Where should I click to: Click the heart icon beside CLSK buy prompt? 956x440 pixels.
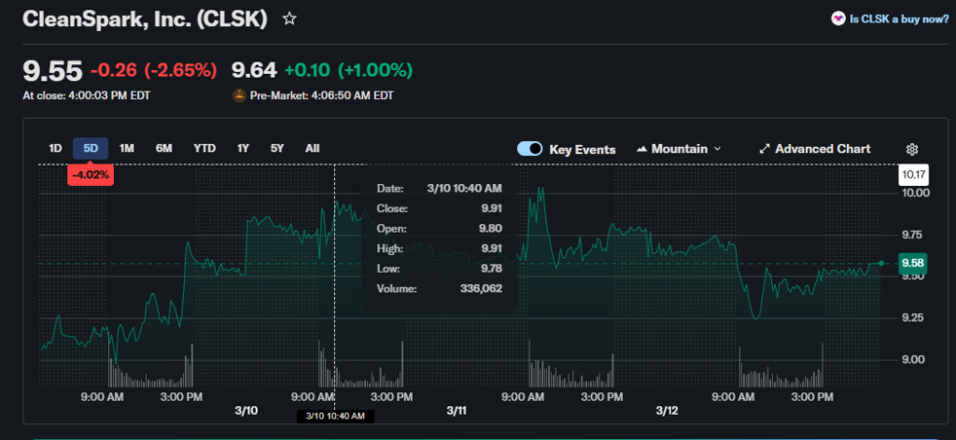pyautogui.click(x=837, y=19)
